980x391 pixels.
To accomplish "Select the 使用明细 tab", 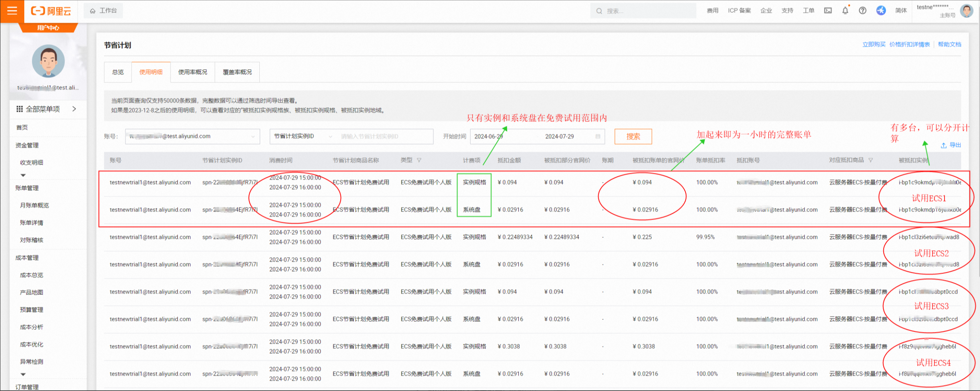I will pyautogui.click(x=151, y=72).
